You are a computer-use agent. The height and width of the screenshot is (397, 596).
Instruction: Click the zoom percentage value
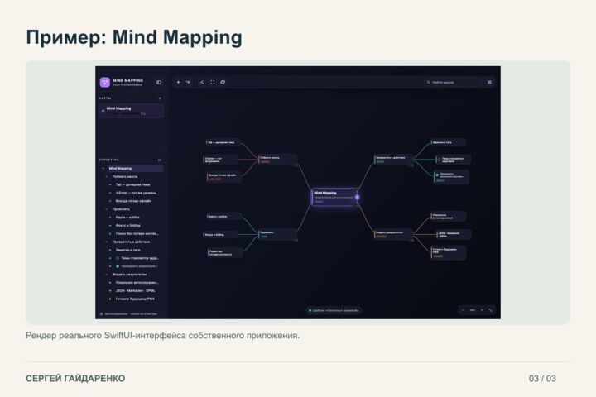pyautogui.click(x=472, y=310)
